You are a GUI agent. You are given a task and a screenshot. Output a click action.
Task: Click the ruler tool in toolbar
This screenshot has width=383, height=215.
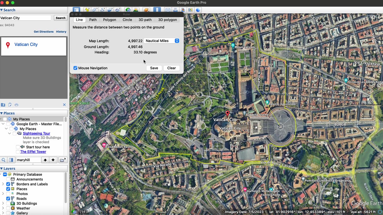click(x=157, y=10)
